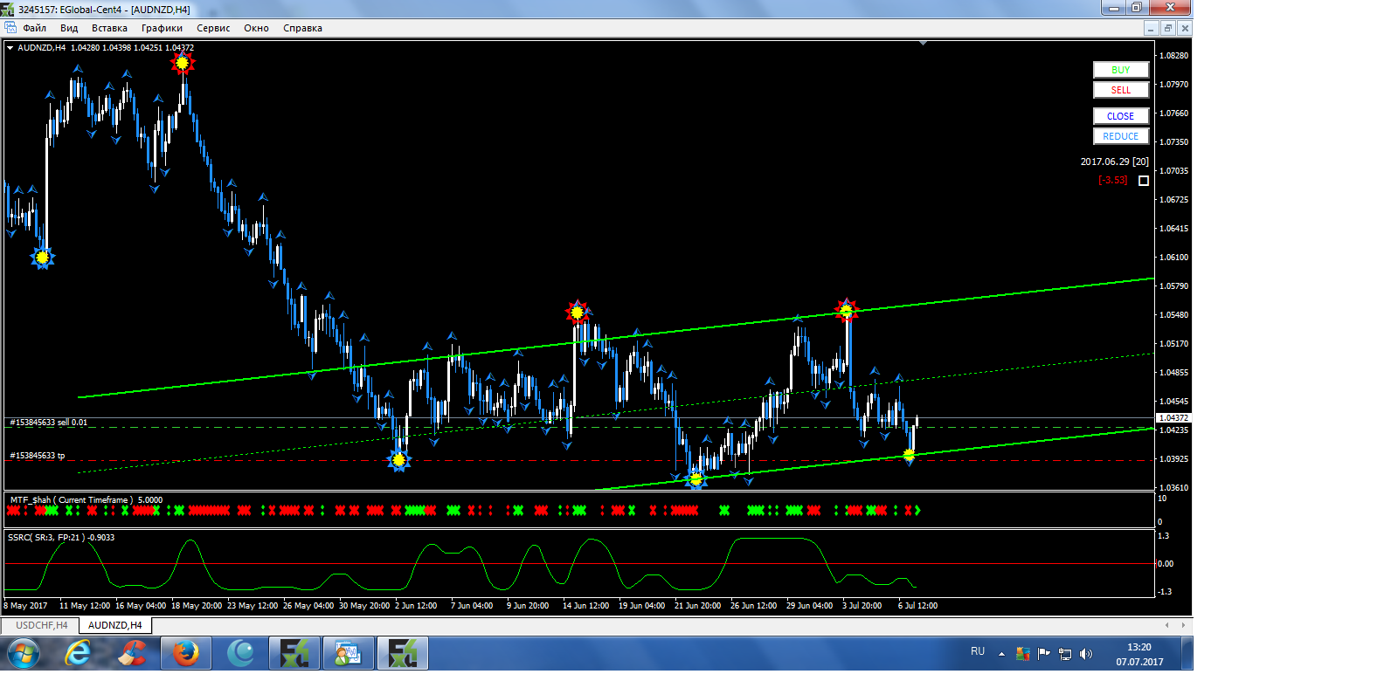Select the yellow marker at 6 Jul low
This screenshot has width=1398, height=681.
(x=909, y=455)
